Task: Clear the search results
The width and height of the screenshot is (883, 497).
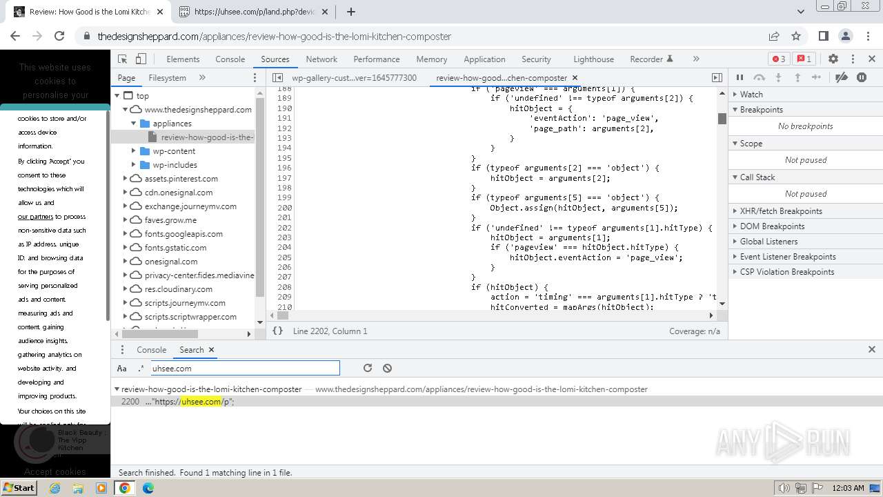Action: (387, 369)
